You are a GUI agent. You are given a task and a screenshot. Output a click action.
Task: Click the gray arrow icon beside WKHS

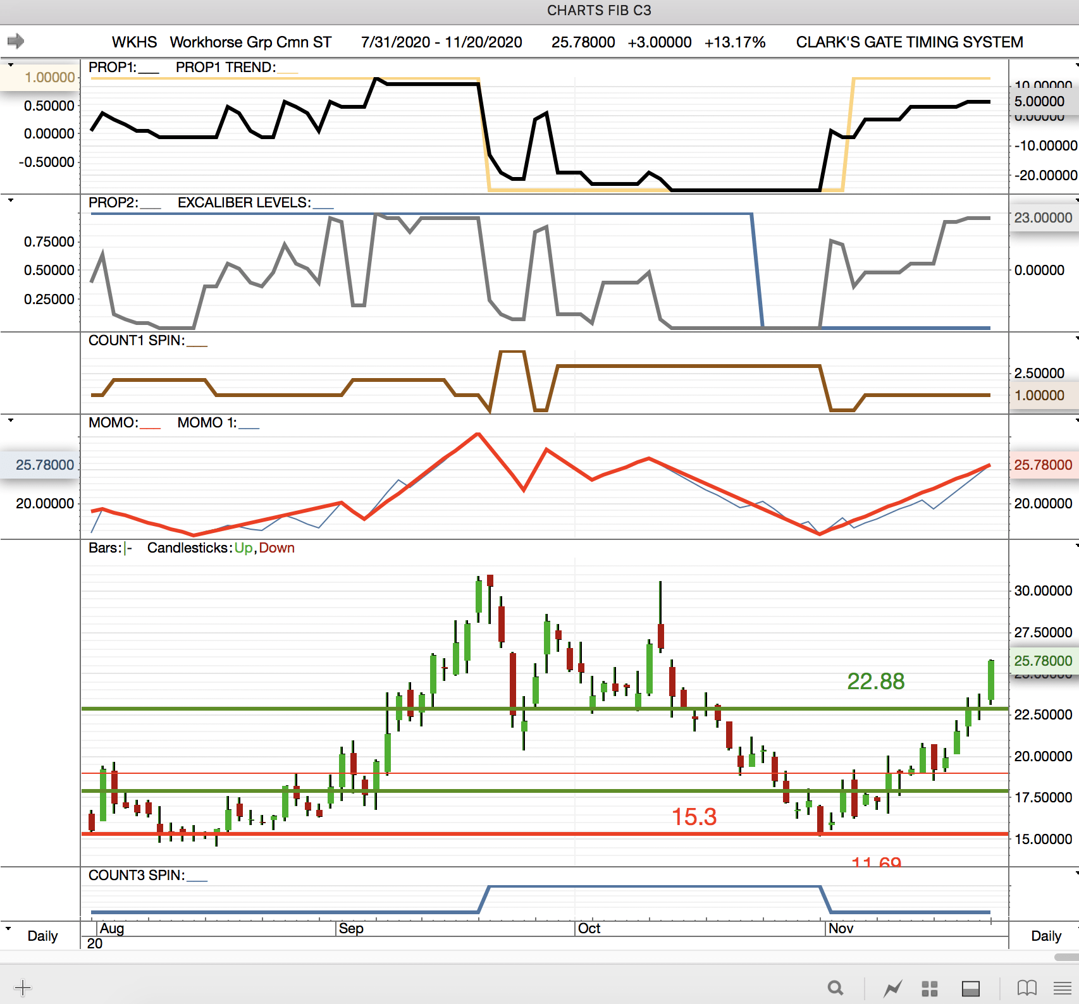16,42
